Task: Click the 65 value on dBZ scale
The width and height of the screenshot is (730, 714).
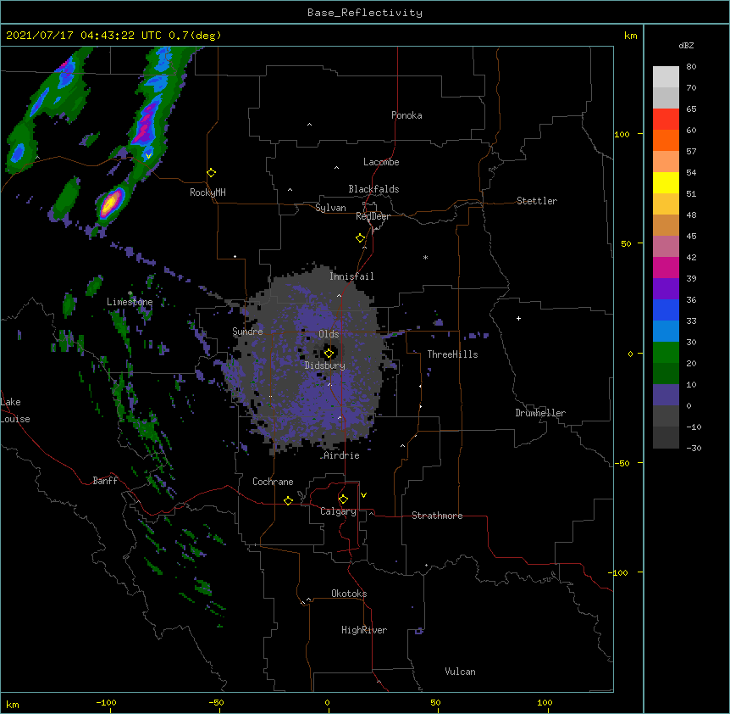Action: [x=691, y=109]
